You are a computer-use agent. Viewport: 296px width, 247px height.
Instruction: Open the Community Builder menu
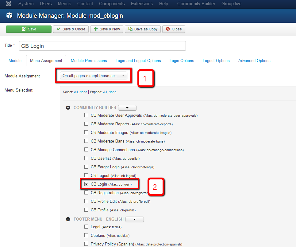(196, 4)
